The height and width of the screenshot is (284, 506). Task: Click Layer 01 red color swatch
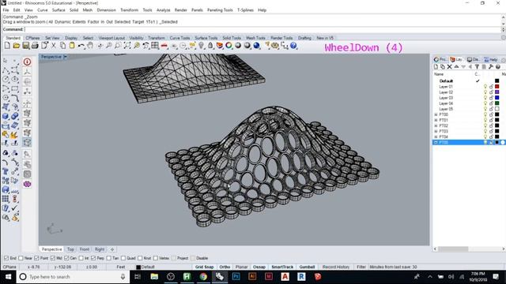pos(497,87)
